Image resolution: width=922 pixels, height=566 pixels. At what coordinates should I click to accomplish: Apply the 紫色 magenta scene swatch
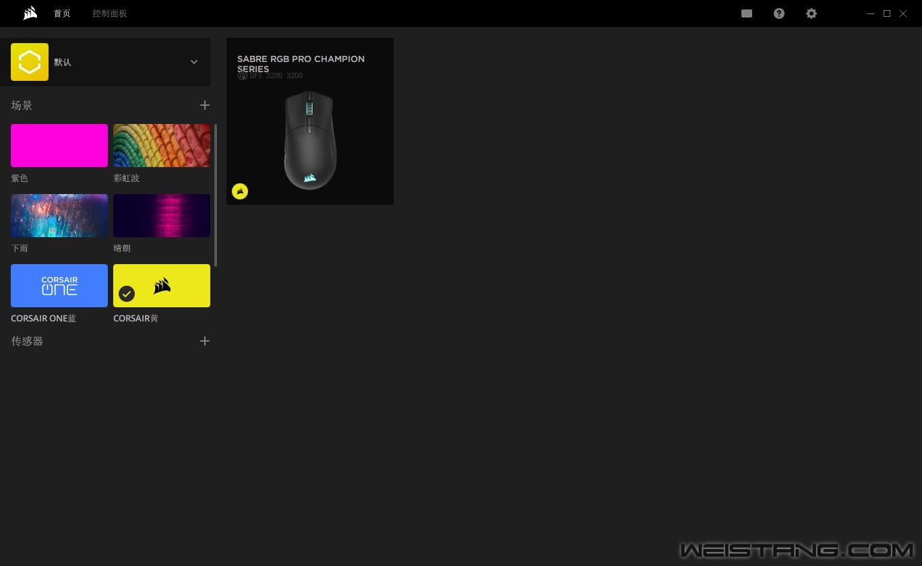point(59,146)
